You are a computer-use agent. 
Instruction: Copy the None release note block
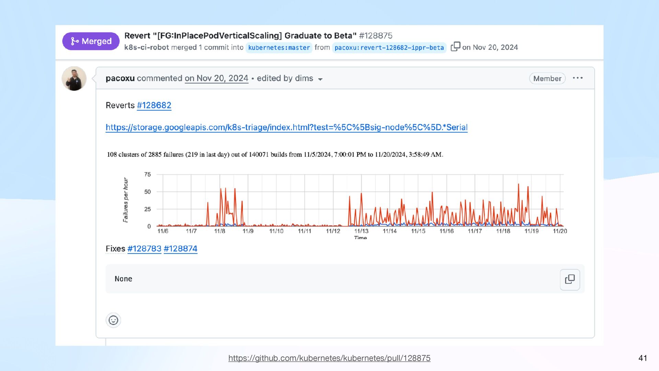(570, 279)
